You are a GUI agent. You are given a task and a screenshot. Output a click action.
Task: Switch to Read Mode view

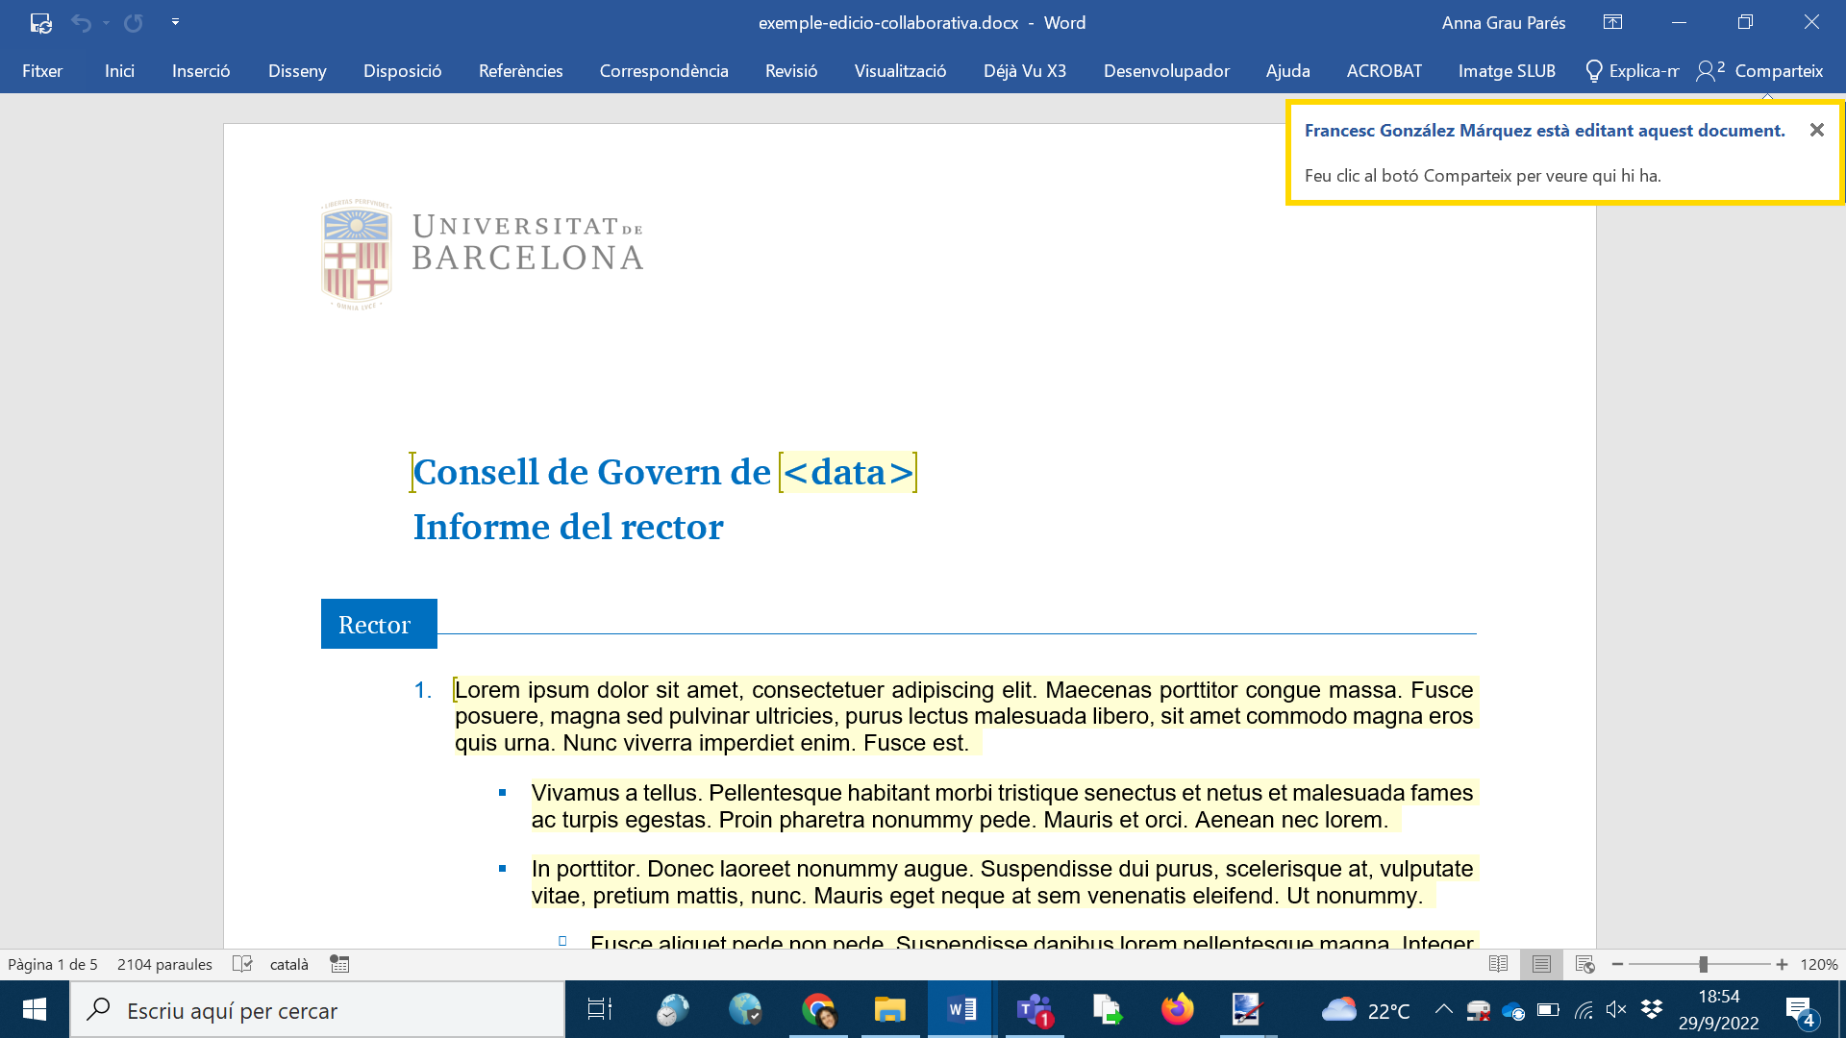pyautogui.click(x=1498, y=964)
